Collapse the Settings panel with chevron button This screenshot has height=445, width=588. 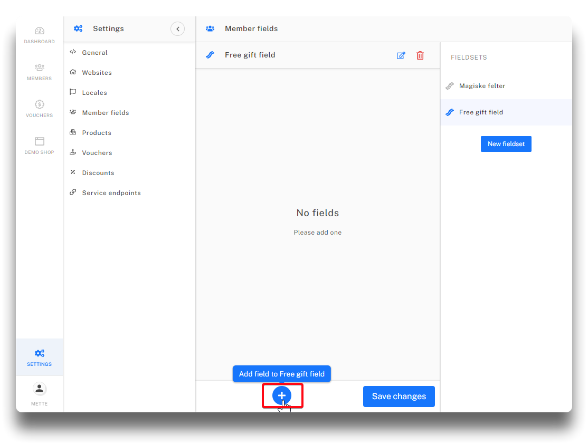177,29
